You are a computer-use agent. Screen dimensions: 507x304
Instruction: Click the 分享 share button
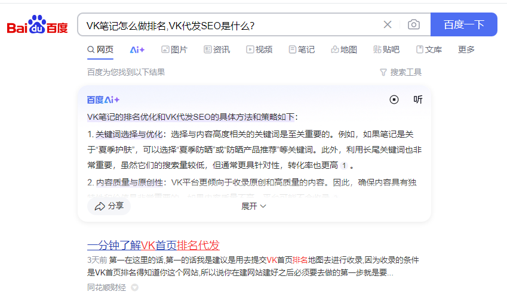(x=109, y=206)
